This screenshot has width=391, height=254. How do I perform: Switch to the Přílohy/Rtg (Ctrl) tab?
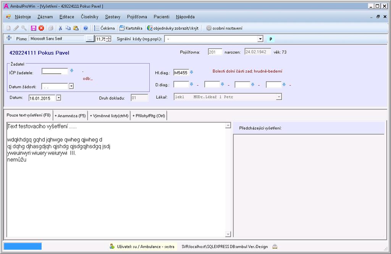point(149,116)
